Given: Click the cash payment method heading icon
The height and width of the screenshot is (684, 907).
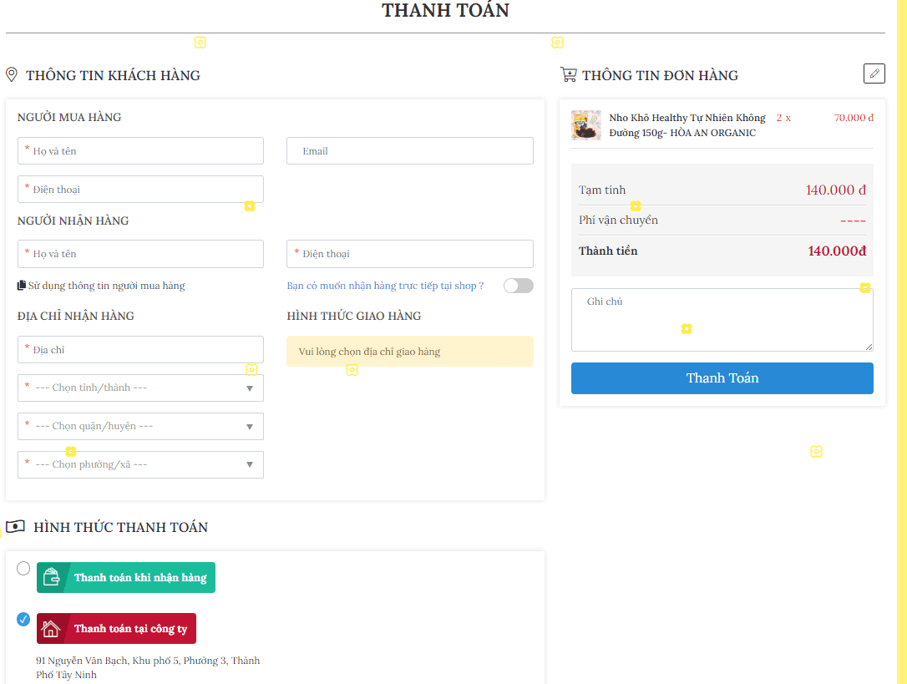Looking at the screenshot, I should 15,527.
